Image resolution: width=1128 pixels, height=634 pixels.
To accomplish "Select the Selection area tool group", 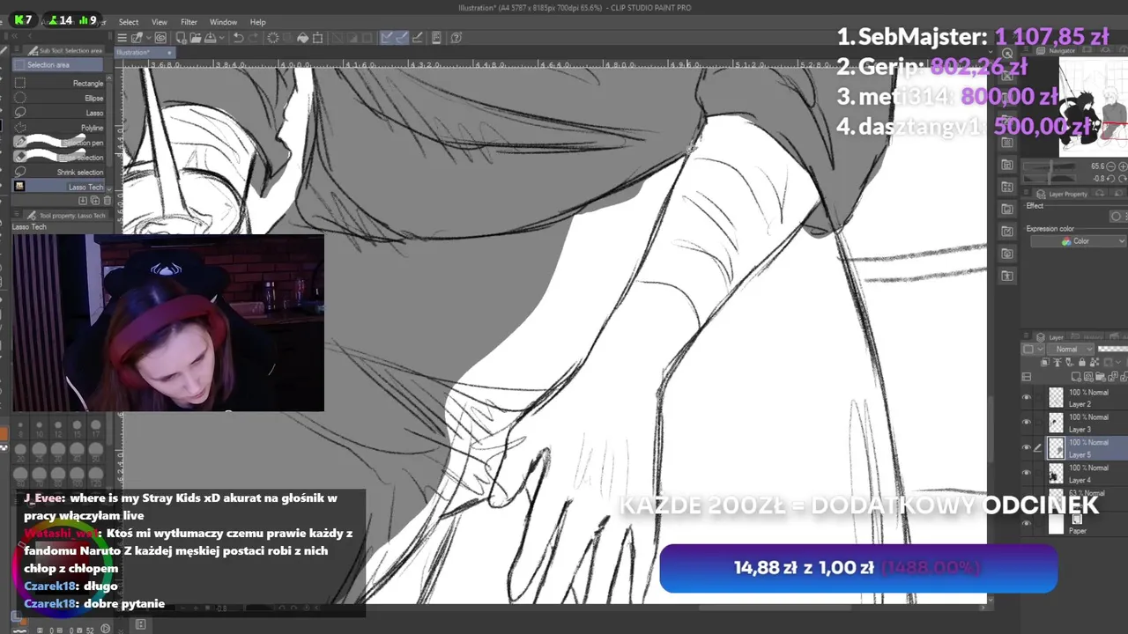I will pyautogui.click(x=58, y=65).
